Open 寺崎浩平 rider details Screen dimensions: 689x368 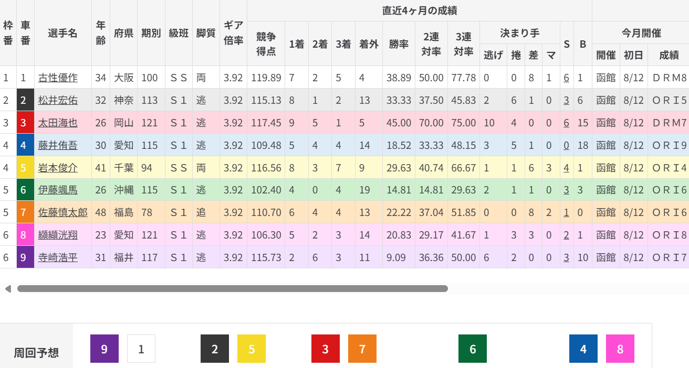coord(58,257)
